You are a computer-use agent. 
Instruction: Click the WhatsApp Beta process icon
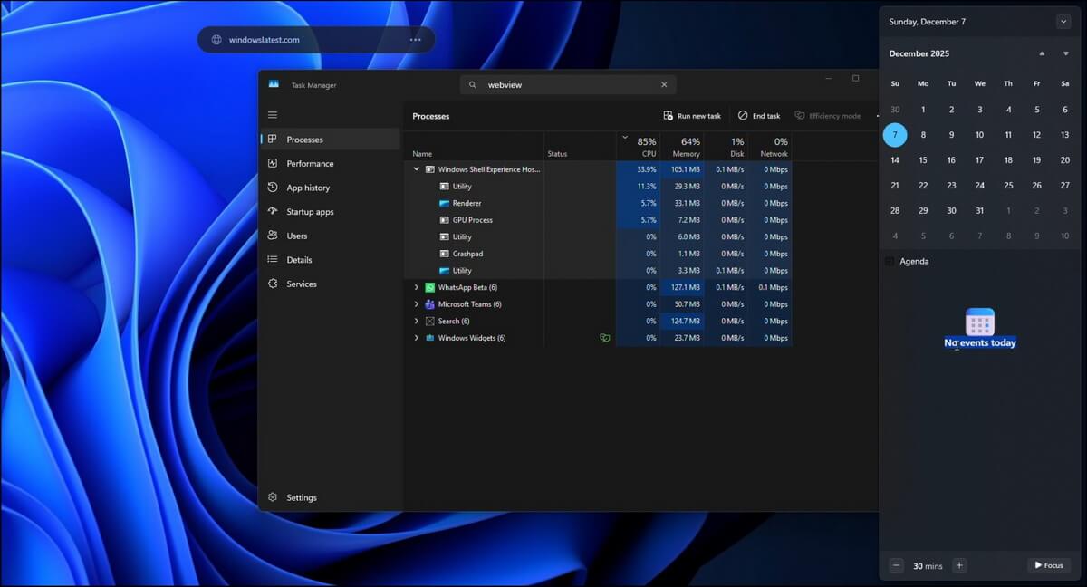click(x=429, y=287)
